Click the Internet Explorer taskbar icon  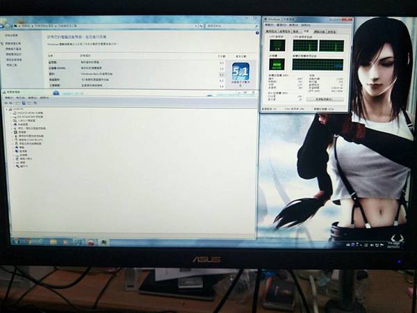tap(41, 241)
